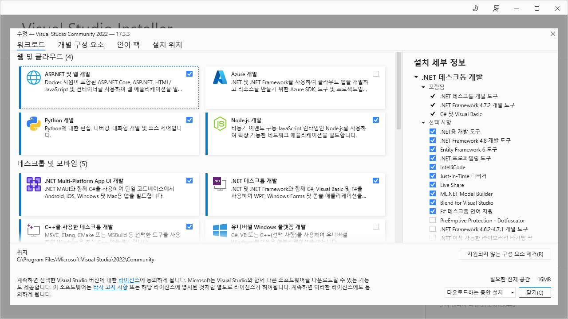Uncheck Live Share optional component
The image size is (568, 319).
[x=433, y=185]
